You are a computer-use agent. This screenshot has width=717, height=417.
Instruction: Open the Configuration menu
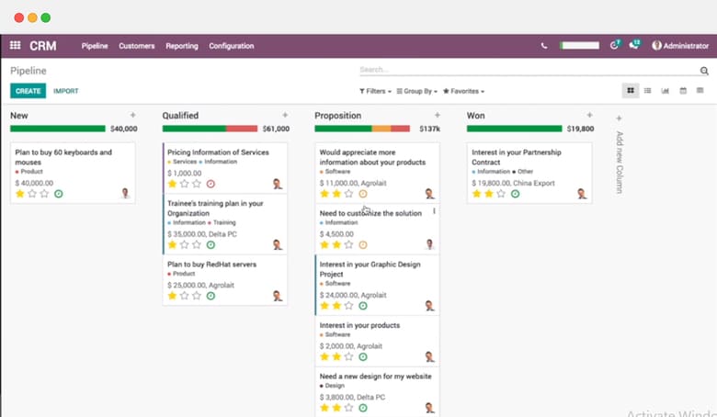[232, 46]
